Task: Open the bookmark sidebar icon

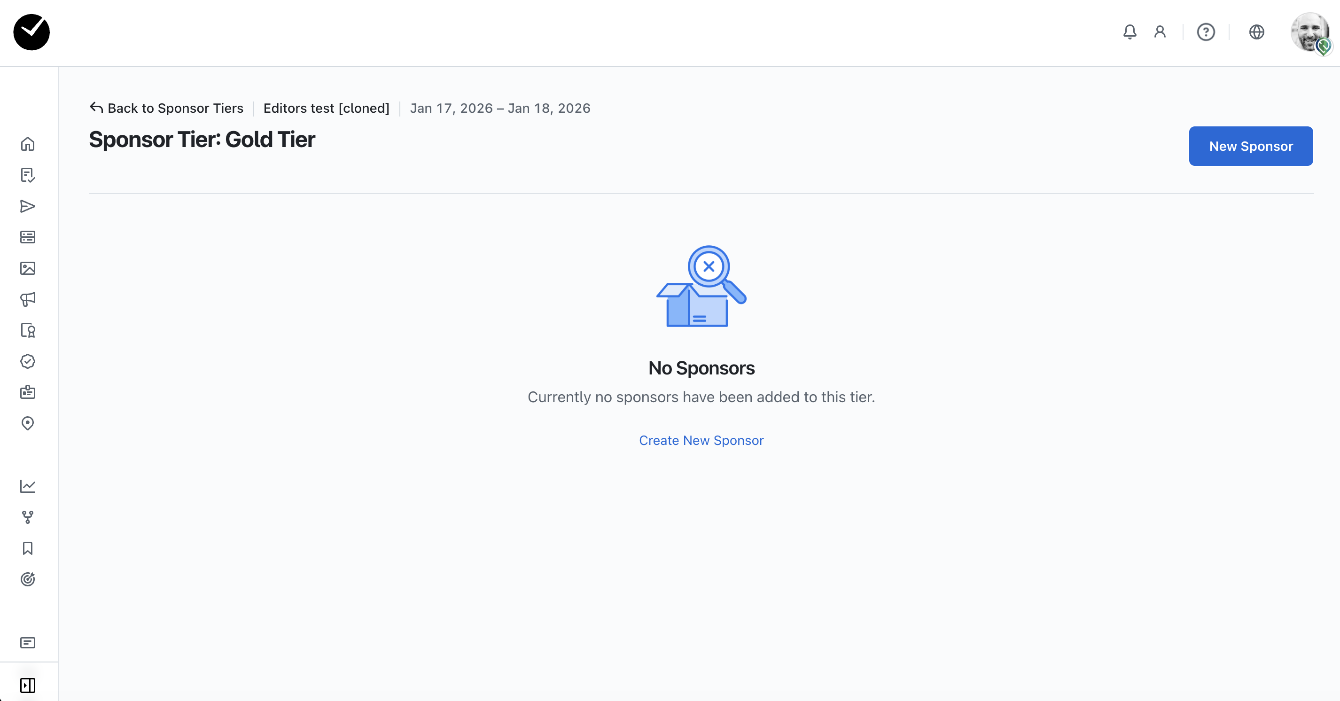Action: click(28, 548)
